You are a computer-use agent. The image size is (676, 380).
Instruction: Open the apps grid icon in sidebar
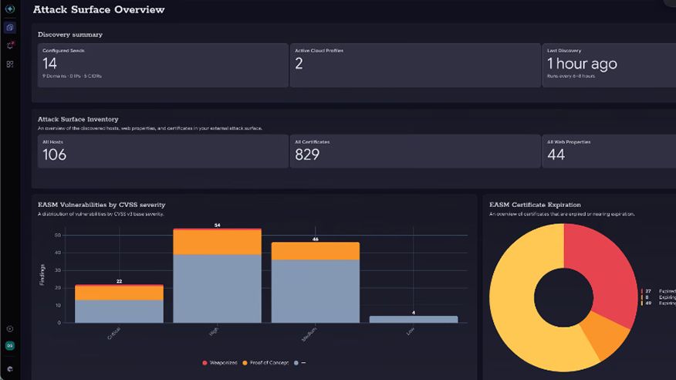click(10, 64)
